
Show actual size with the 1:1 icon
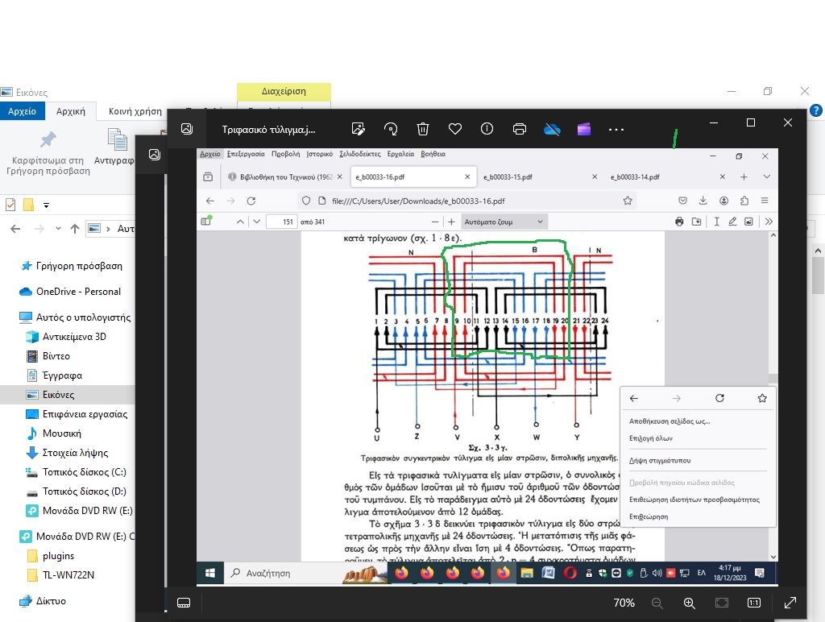(754, 603)
